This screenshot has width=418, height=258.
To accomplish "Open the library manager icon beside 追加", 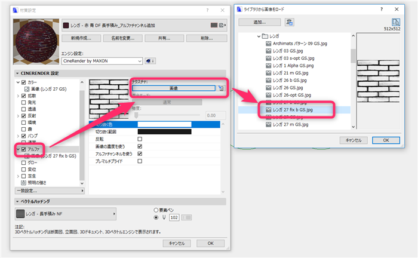I will pos(289,22).
